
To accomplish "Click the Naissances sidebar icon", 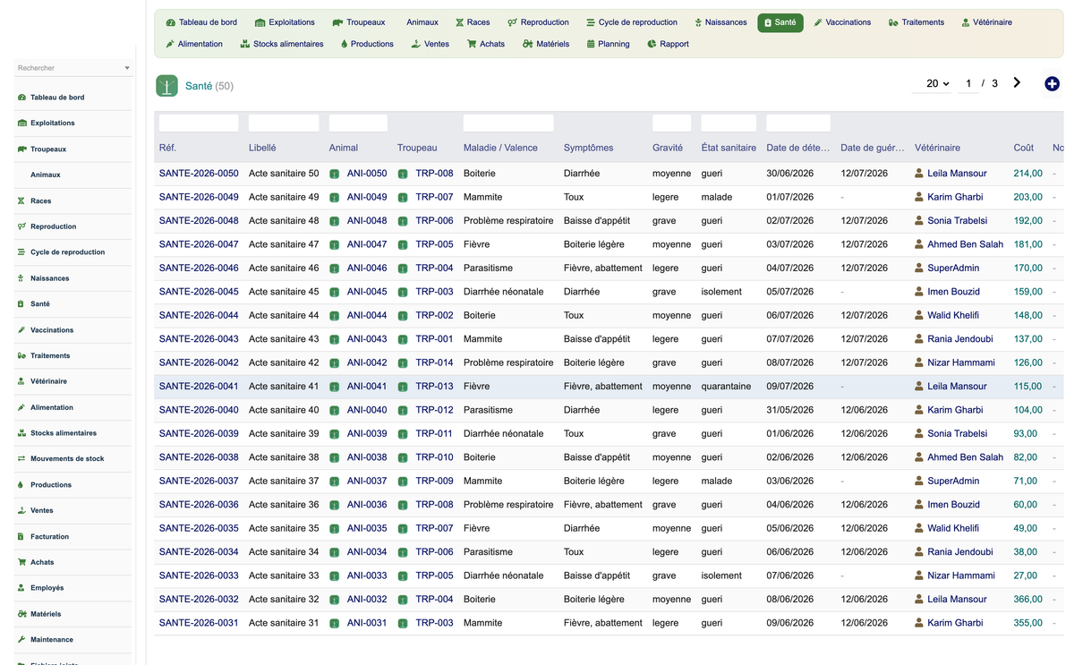I will (x=21, y=278).
